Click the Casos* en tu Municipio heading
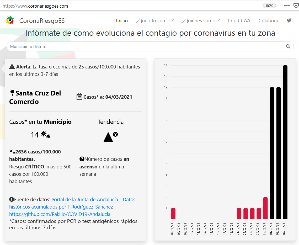The height and width of the screenshot is (245, 299). 40,122
